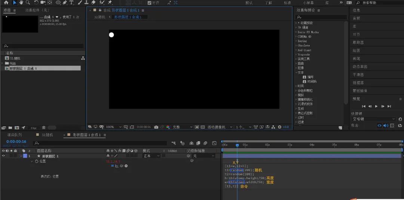Hide 形状图层 1 with the eye switch

click(3, 156)
